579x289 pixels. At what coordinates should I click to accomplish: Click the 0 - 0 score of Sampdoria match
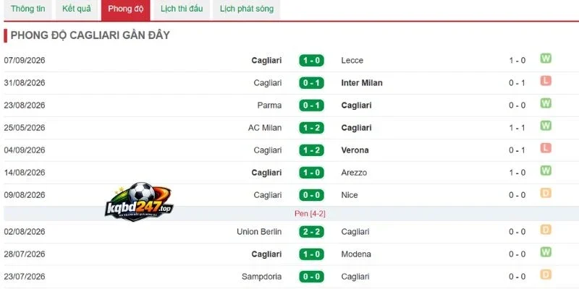(311, 277)
